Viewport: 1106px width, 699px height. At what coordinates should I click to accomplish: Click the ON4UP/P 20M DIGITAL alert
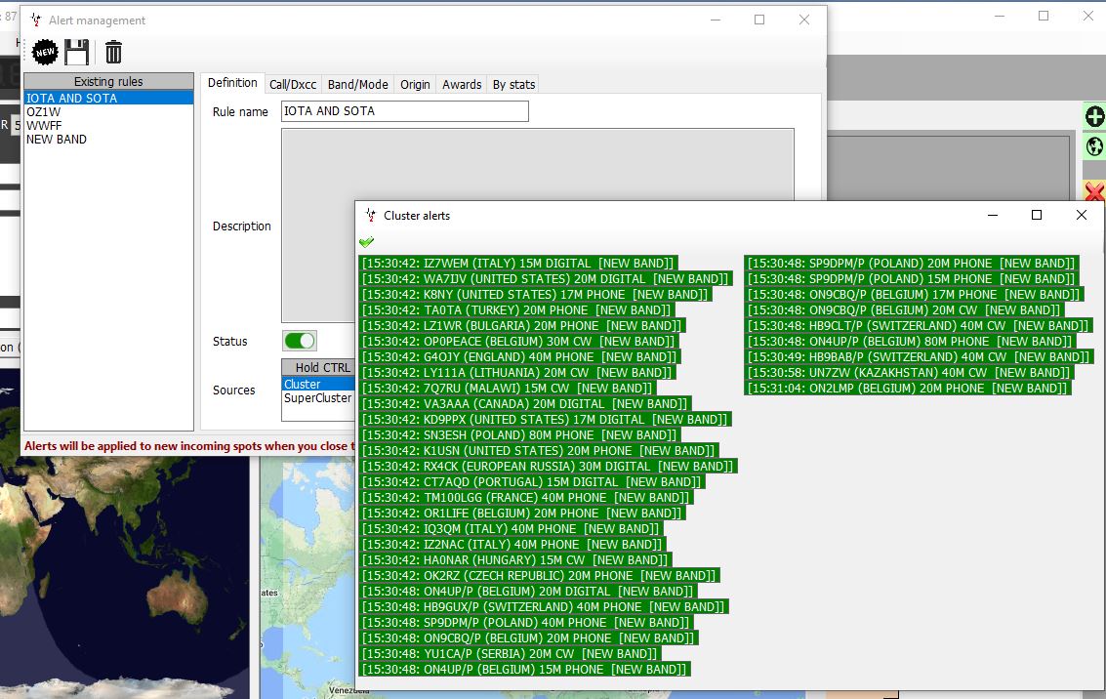pyautogui.click(x=528, y=591)
